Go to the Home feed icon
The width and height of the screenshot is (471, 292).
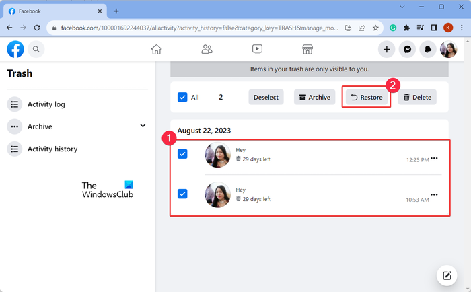tap(156, 49)
